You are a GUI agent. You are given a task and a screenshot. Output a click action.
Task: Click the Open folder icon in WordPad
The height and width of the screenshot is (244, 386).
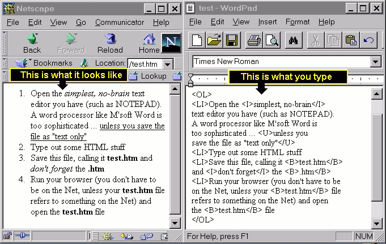[214, 40]
